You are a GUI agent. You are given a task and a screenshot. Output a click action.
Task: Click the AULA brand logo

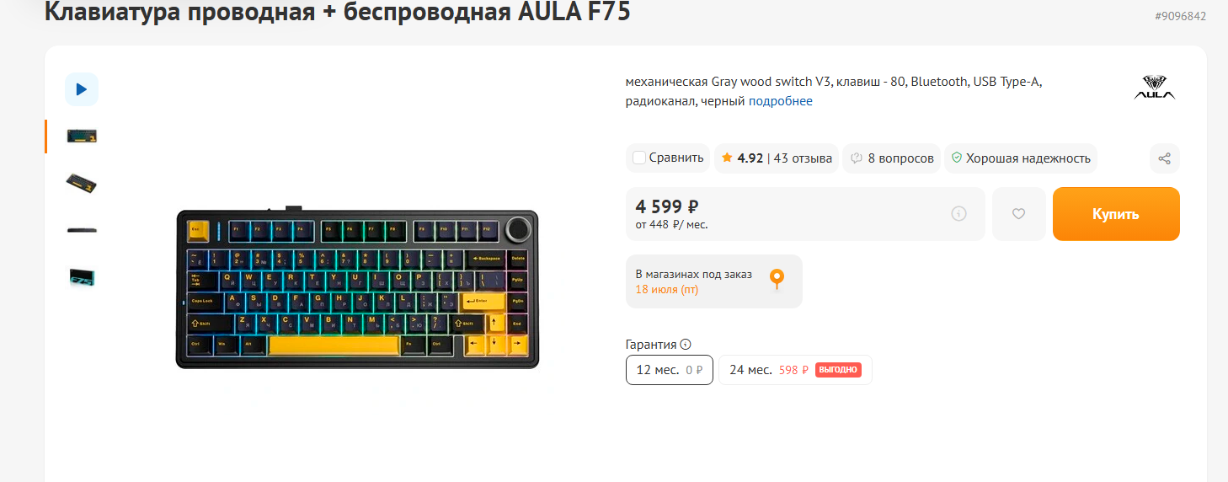(x=1154, y=88)
